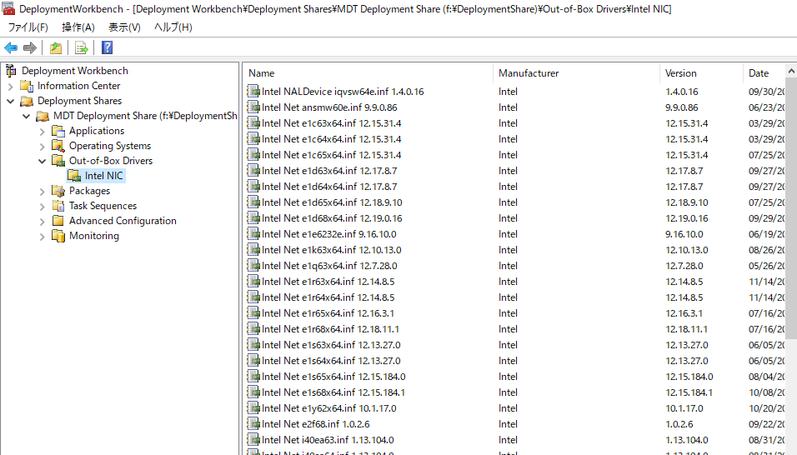The image size is (797, 455).
Task: Select Intel Net e1q63x64.inf 12.7.28.0 row
Action: tap(515, 266)
